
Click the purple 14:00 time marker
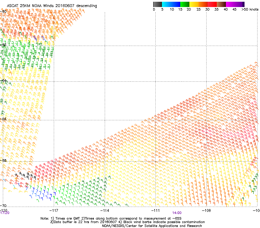click(177, 213)
